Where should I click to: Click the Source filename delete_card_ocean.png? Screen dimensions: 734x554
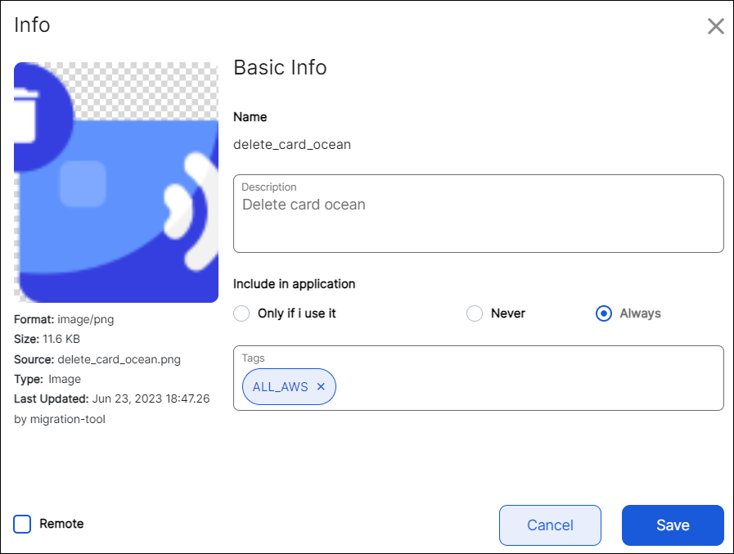coord(119,359)
